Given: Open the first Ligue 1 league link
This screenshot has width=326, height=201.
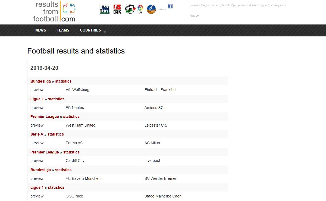Looking at the screenshot, I should point(37,99).
